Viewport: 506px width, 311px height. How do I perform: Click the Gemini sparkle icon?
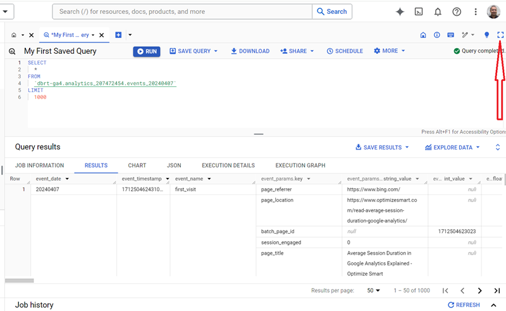pyautogui.click(x=400, y=11)
